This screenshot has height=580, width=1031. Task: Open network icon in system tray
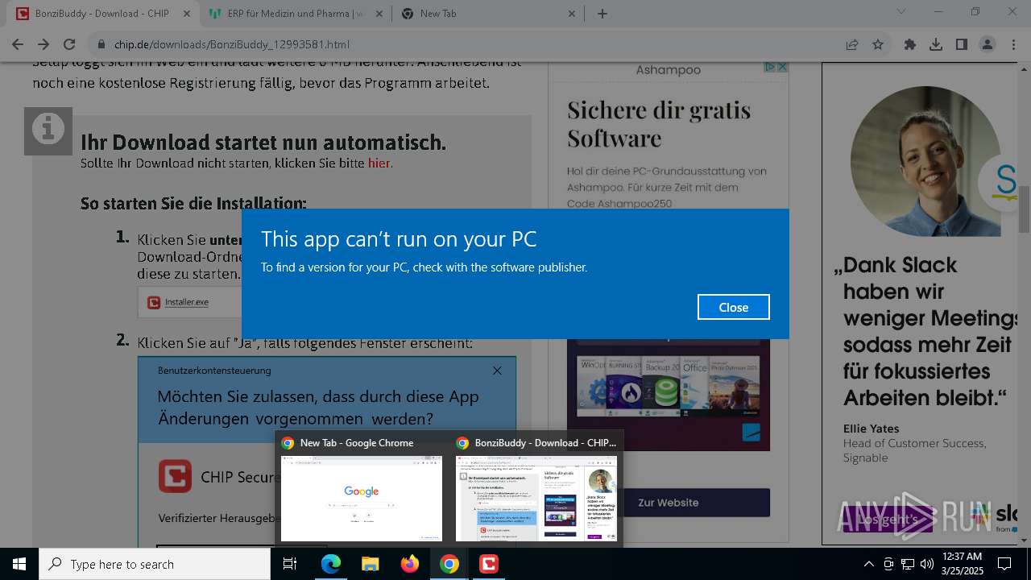[x=908, y=564]
